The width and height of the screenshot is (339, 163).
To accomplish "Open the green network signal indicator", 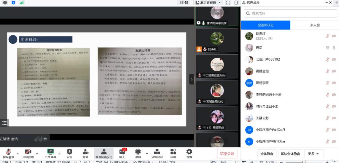I will click(x=22, y=3).
